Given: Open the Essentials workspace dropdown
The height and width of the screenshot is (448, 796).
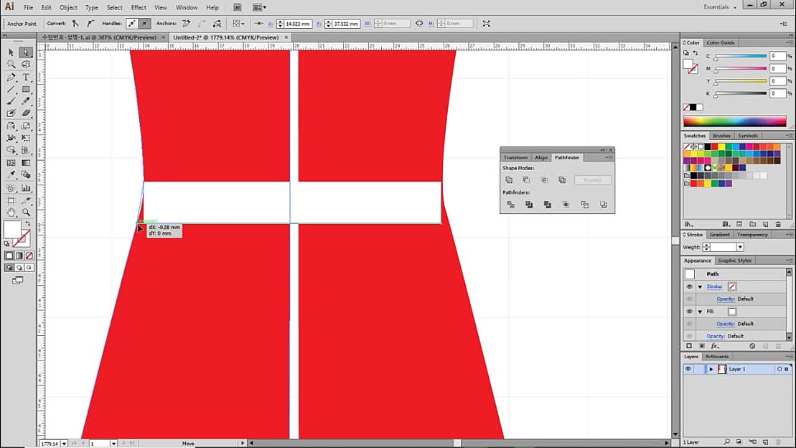Looking at the screenshot, I should pos(720,7).
